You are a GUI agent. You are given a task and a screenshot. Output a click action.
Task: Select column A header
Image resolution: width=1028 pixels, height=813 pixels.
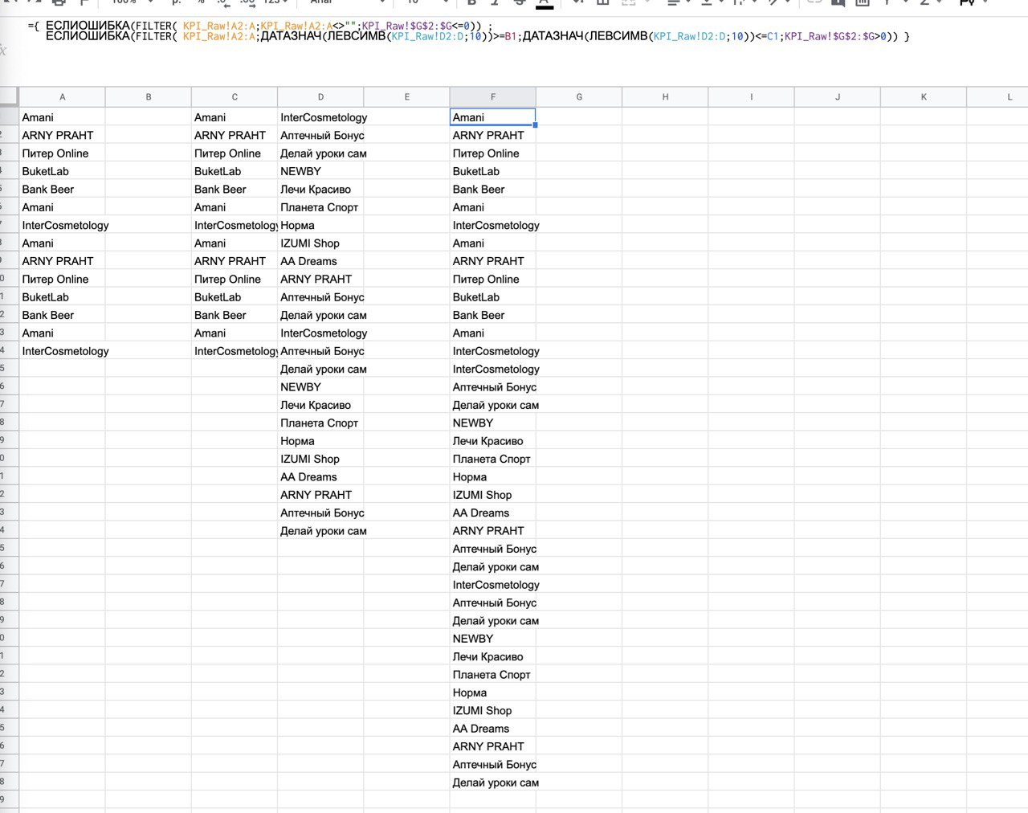click(x=63, y=96)
